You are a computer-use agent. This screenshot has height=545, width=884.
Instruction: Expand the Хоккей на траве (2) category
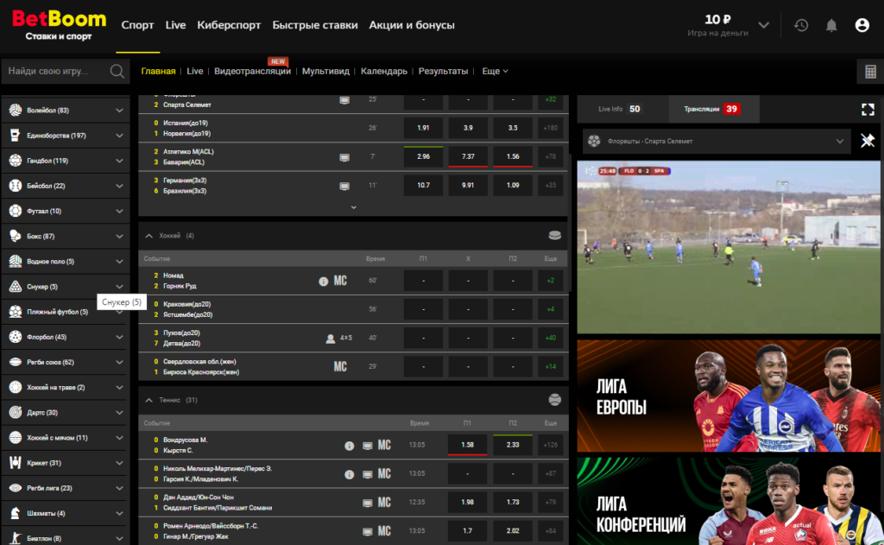(x=119, y=388)
